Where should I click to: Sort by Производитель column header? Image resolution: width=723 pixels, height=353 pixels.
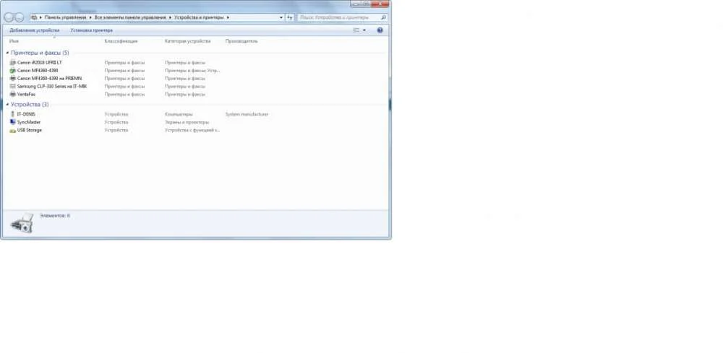pos(241,41)
